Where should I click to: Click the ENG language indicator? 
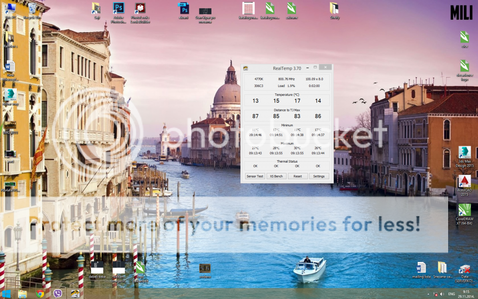click(452, 294)
